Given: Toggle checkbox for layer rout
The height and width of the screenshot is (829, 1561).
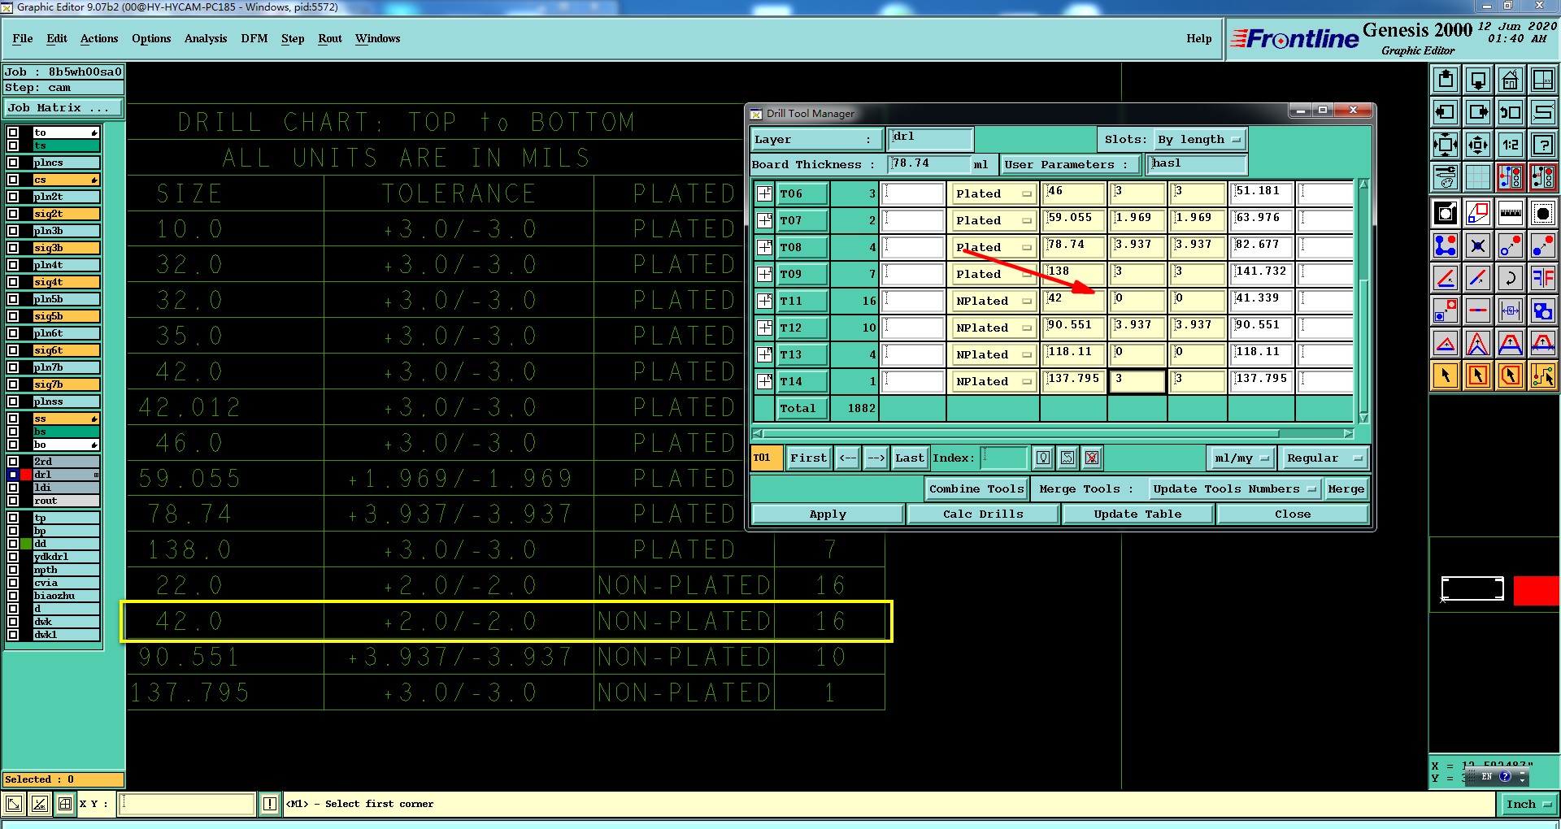Looking at the screenshot, I should pyautogui.click(x=13, y=501).
